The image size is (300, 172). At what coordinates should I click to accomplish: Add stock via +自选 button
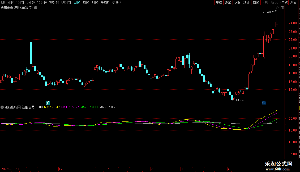[x=284, y=2]
